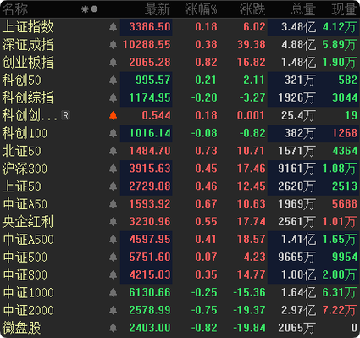Select the 沪深300 row name
Screen dimensions: 360x338
click(25, 169)
